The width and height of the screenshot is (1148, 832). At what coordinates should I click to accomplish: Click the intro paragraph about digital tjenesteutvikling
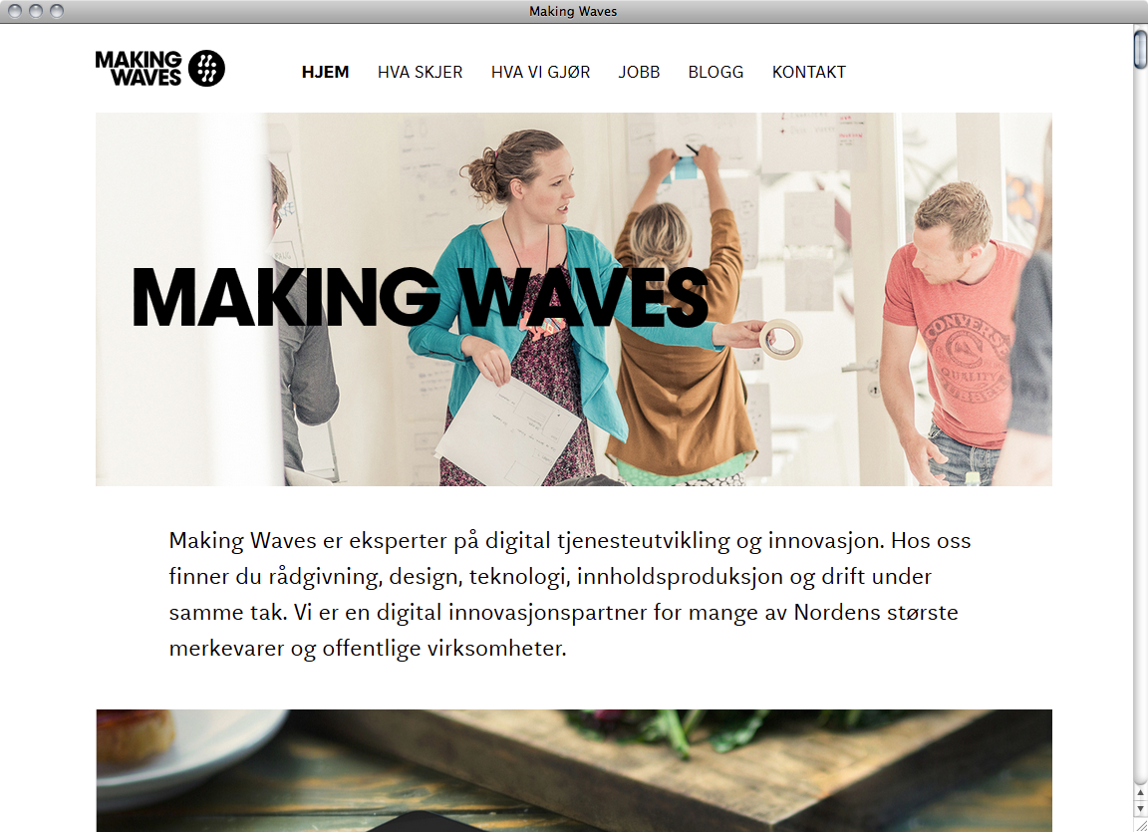[570, 594]
